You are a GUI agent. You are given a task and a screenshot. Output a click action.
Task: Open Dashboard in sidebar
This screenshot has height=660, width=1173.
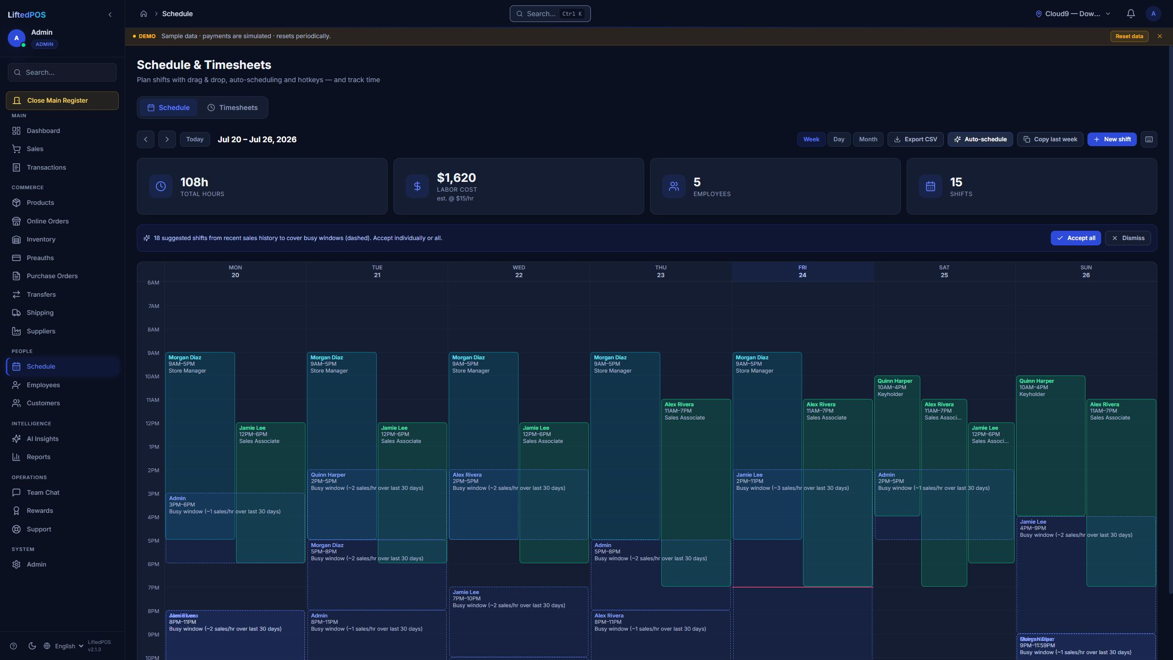pos(63,131)
